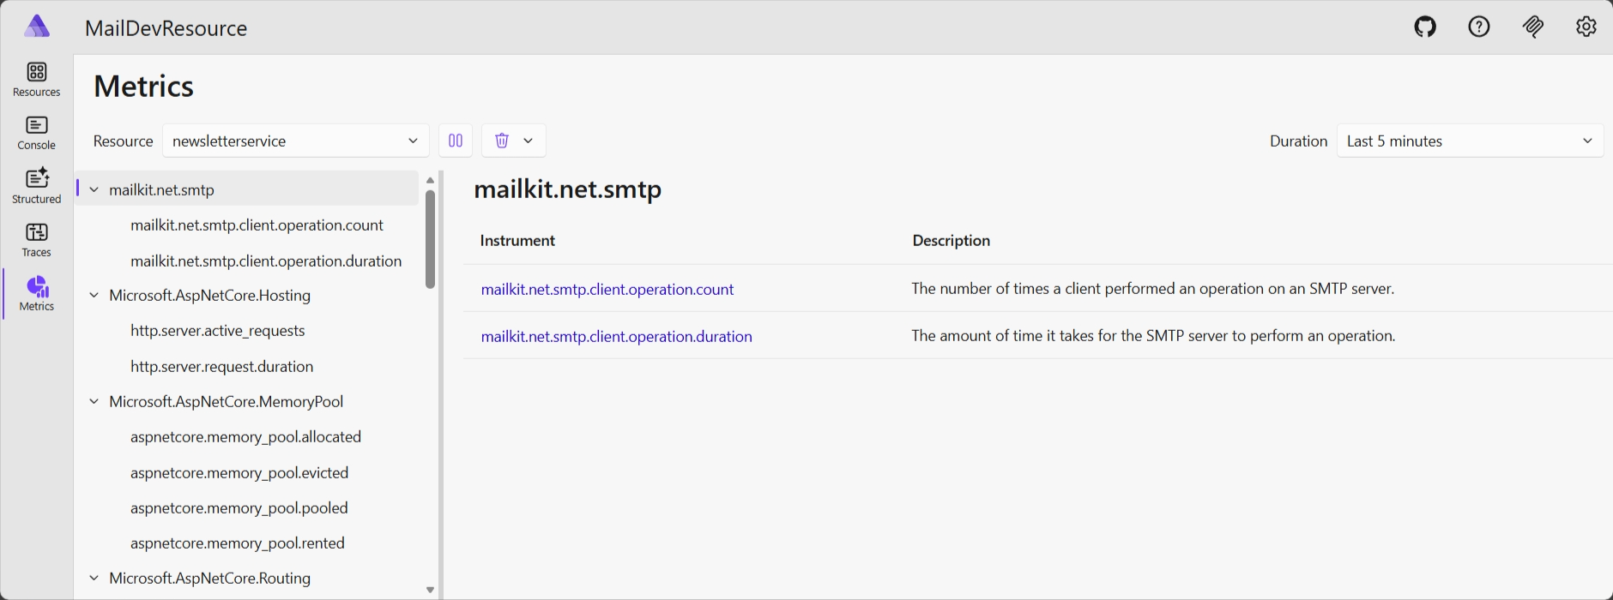Open the mailkit.net.smtp.client.operation.count link
Image resolution: width=1613 pixels, height=600 pixels.
[607, 289]
